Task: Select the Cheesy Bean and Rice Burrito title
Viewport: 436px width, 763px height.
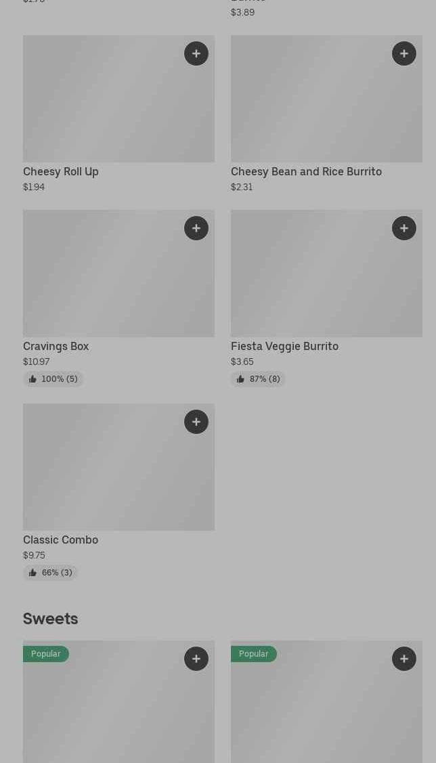Action: [306, 172]
